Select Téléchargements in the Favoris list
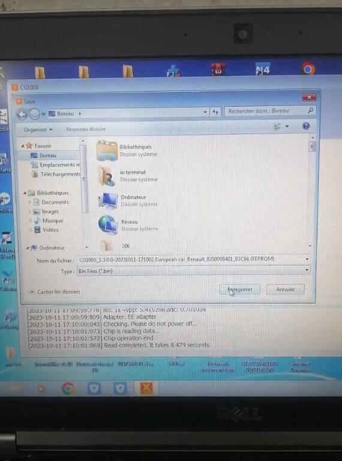The height and width of the screenshot is (461, 342). pos(56,174)
